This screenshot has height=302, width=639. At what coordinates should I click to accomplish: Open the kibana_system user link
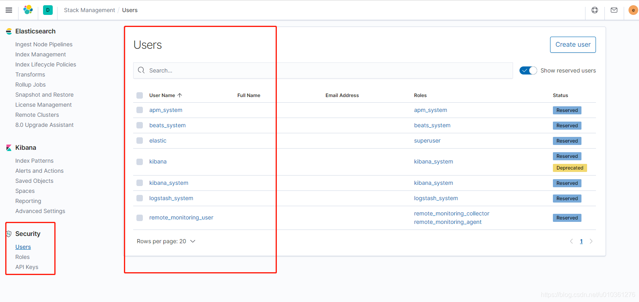[x=169, y=183]
